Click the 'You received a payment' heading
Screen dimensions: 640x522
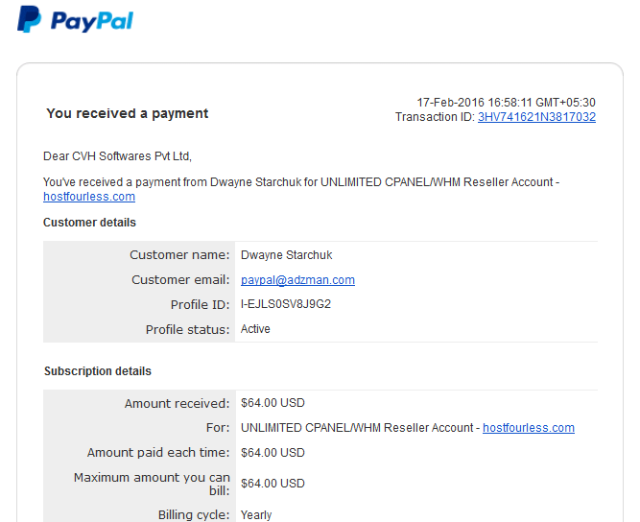tap(128, 113)
